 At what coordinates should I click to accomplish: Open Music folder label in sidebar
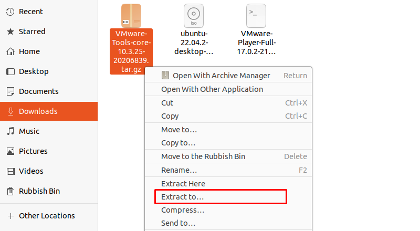pyautogui.click(x=29, y=131)
